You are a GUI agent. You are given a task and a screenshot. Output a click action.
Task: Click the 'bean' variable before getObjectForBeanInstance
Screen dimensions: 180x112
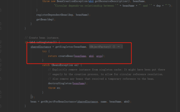click(x=33, y=102)
